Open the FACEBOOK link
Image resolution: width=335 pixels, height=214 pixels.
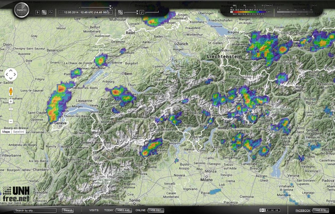(x=303, y=211)
